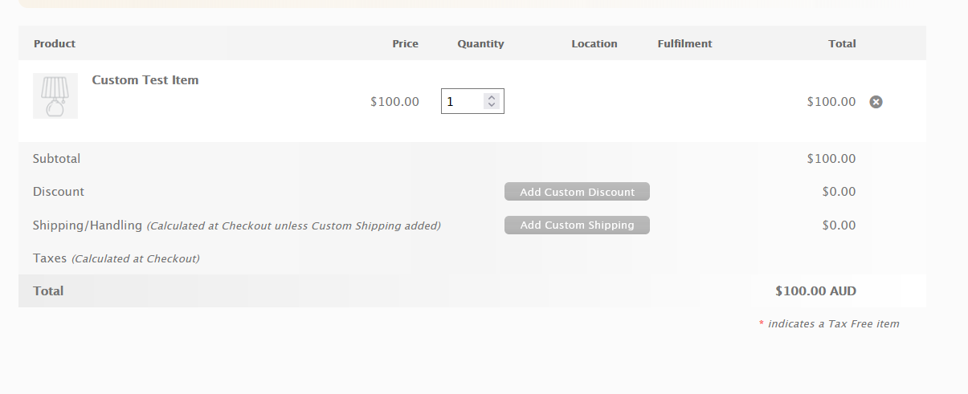Click the Subtotal row label

pyautogui.click(x=56, y=159)
